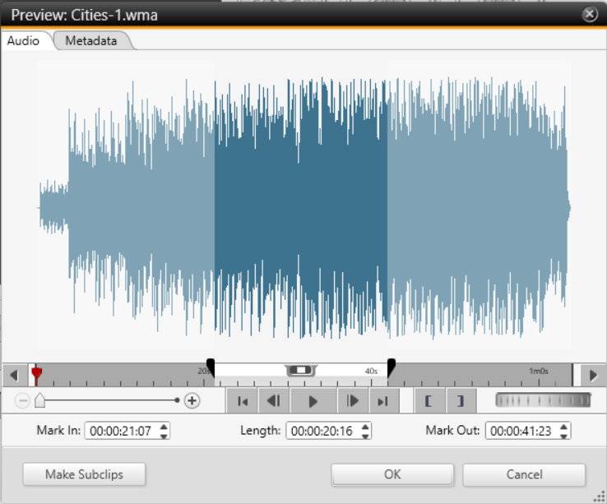Click the zoom slider handle
Image resolution: width=607 pixels, height=504 pixels.
(39, 400)
